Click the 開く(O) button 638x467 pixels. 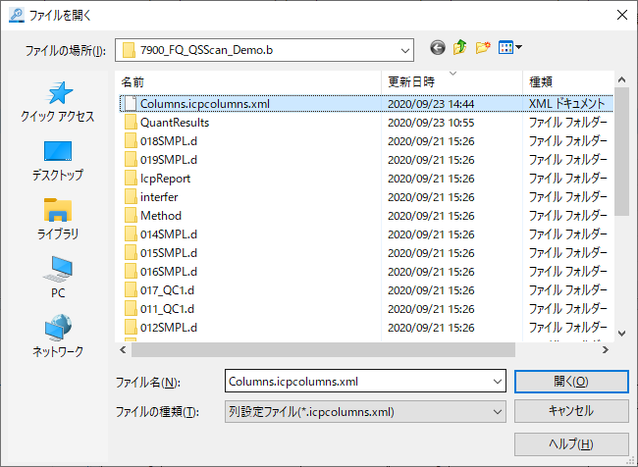[571, 382]
